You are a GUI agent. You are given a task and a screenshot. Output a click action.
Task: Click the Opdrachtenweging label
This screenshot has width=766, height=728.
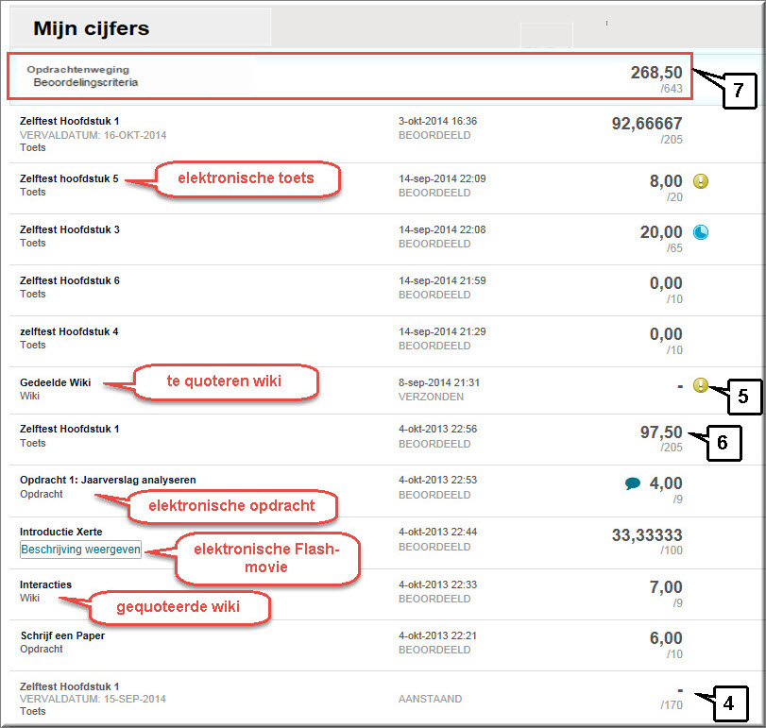(x=78, y=70)
